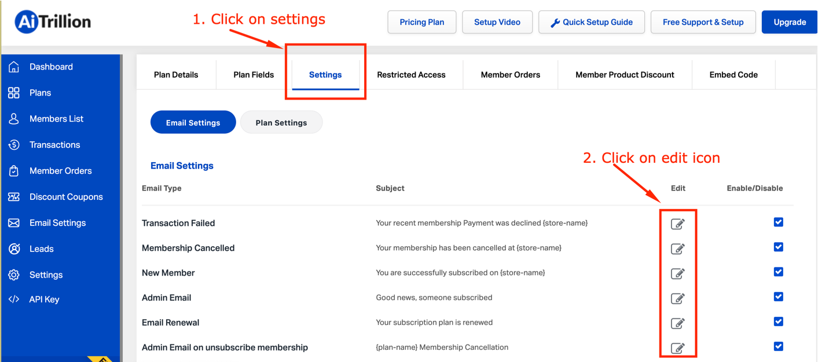Click the New Member email type
Screen dimensions: 818x362
pos(168,273)
